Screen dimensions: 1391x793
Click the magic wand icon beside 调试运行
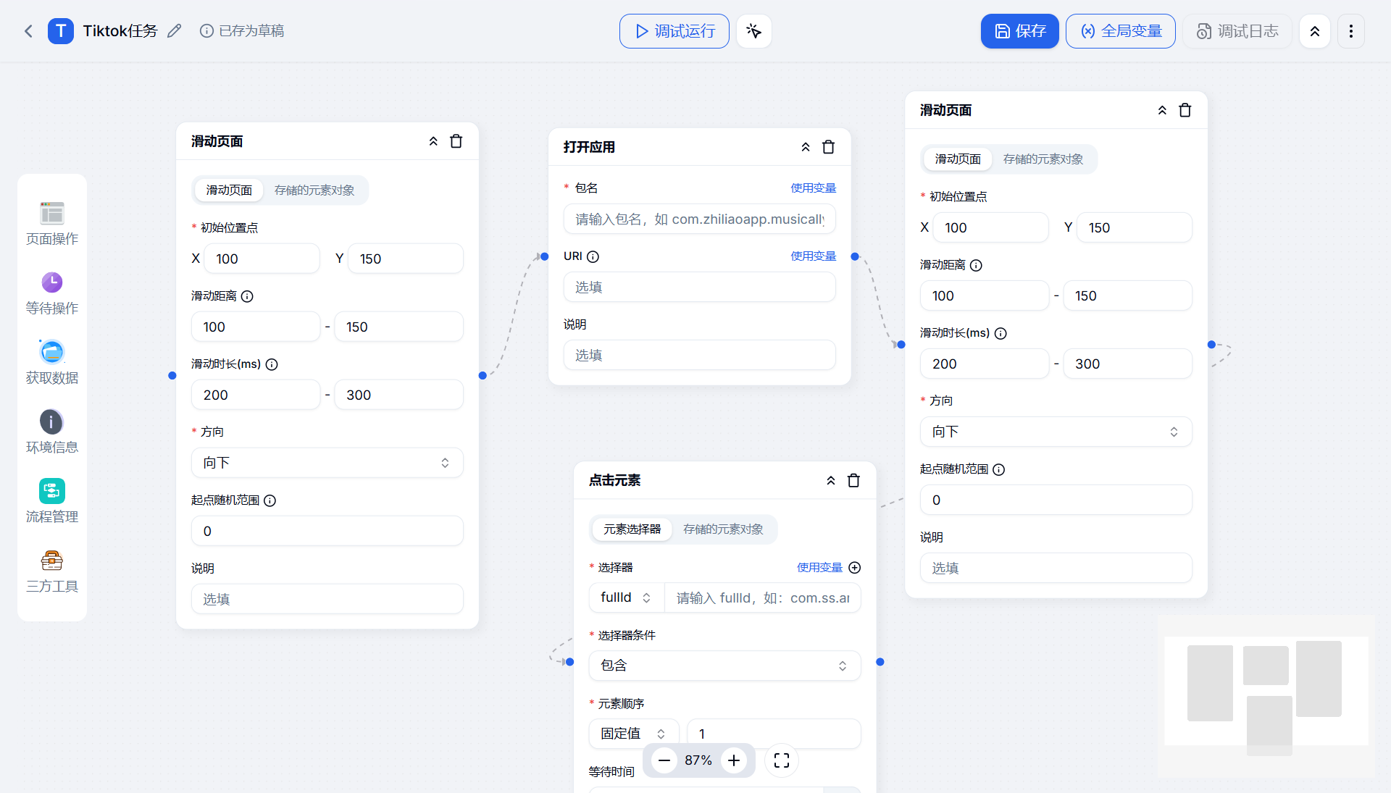point(753,31)
